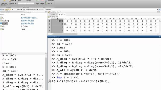Click the Variables - A_off panel icon
The width and height of the screenshot is (161, 90).
tap(49, 12)
